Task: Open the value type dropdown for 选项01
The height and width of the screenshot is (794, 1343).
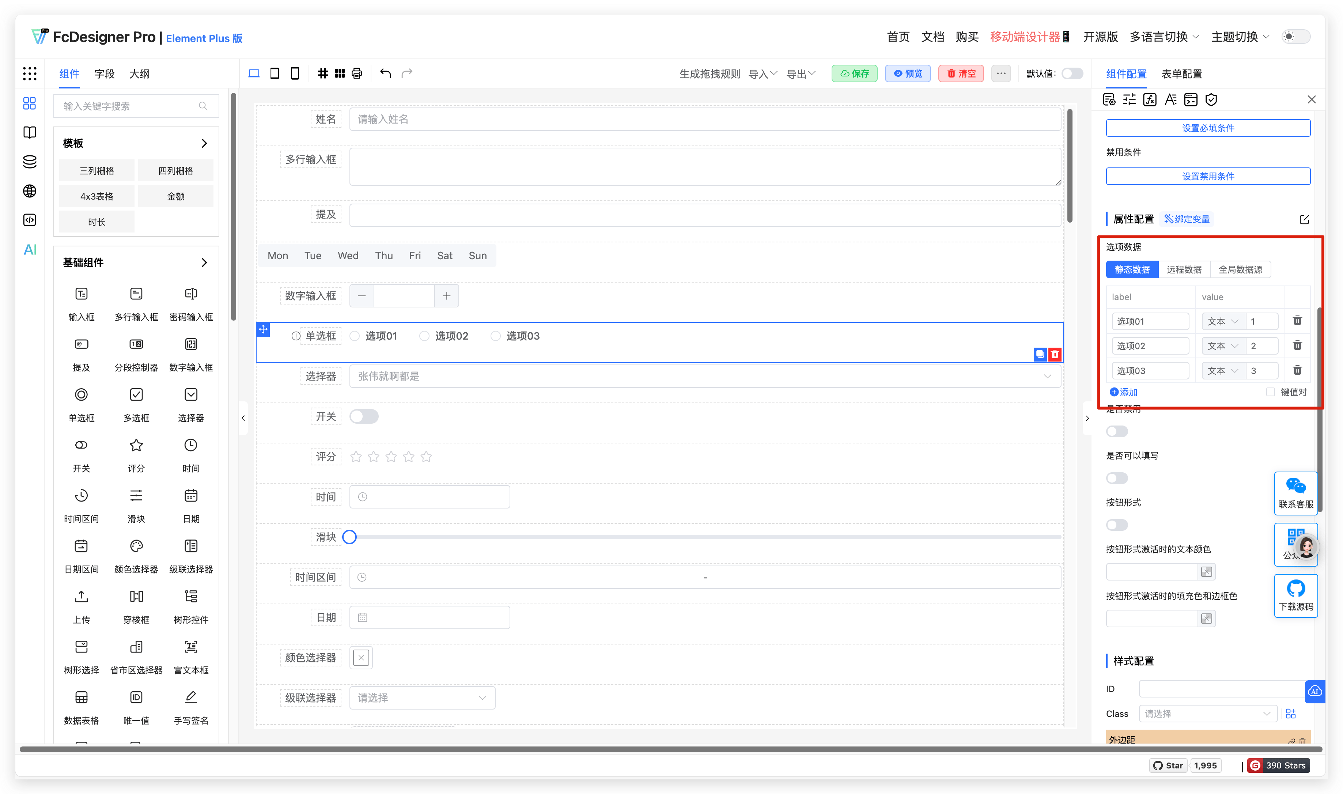Action: click(1222, 321)
